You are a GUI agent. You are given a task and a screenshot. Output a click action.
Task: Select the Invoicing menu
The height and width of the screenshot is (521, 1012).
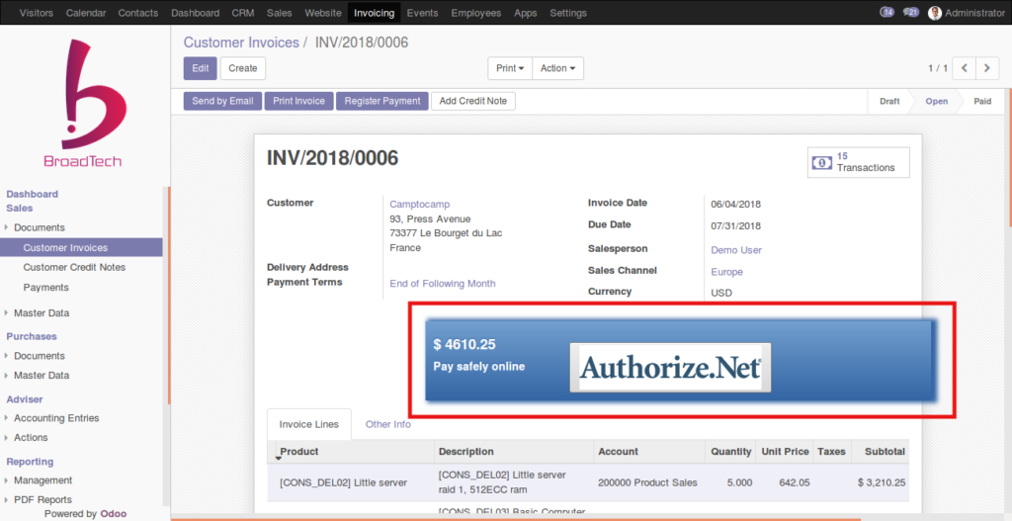click(375, 13)
